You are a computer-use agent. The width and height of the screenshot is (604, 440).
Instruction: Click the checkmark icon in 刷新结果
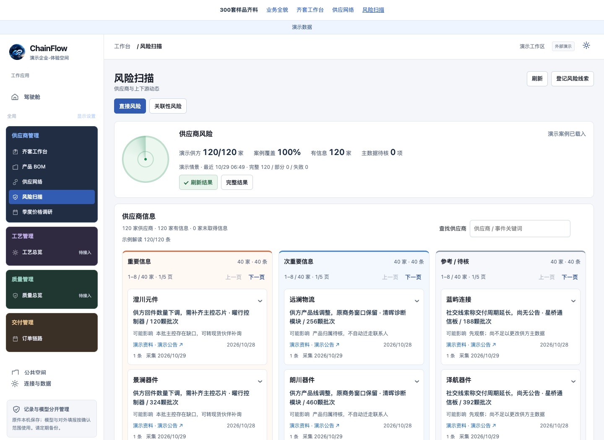(x=186, y=183)
